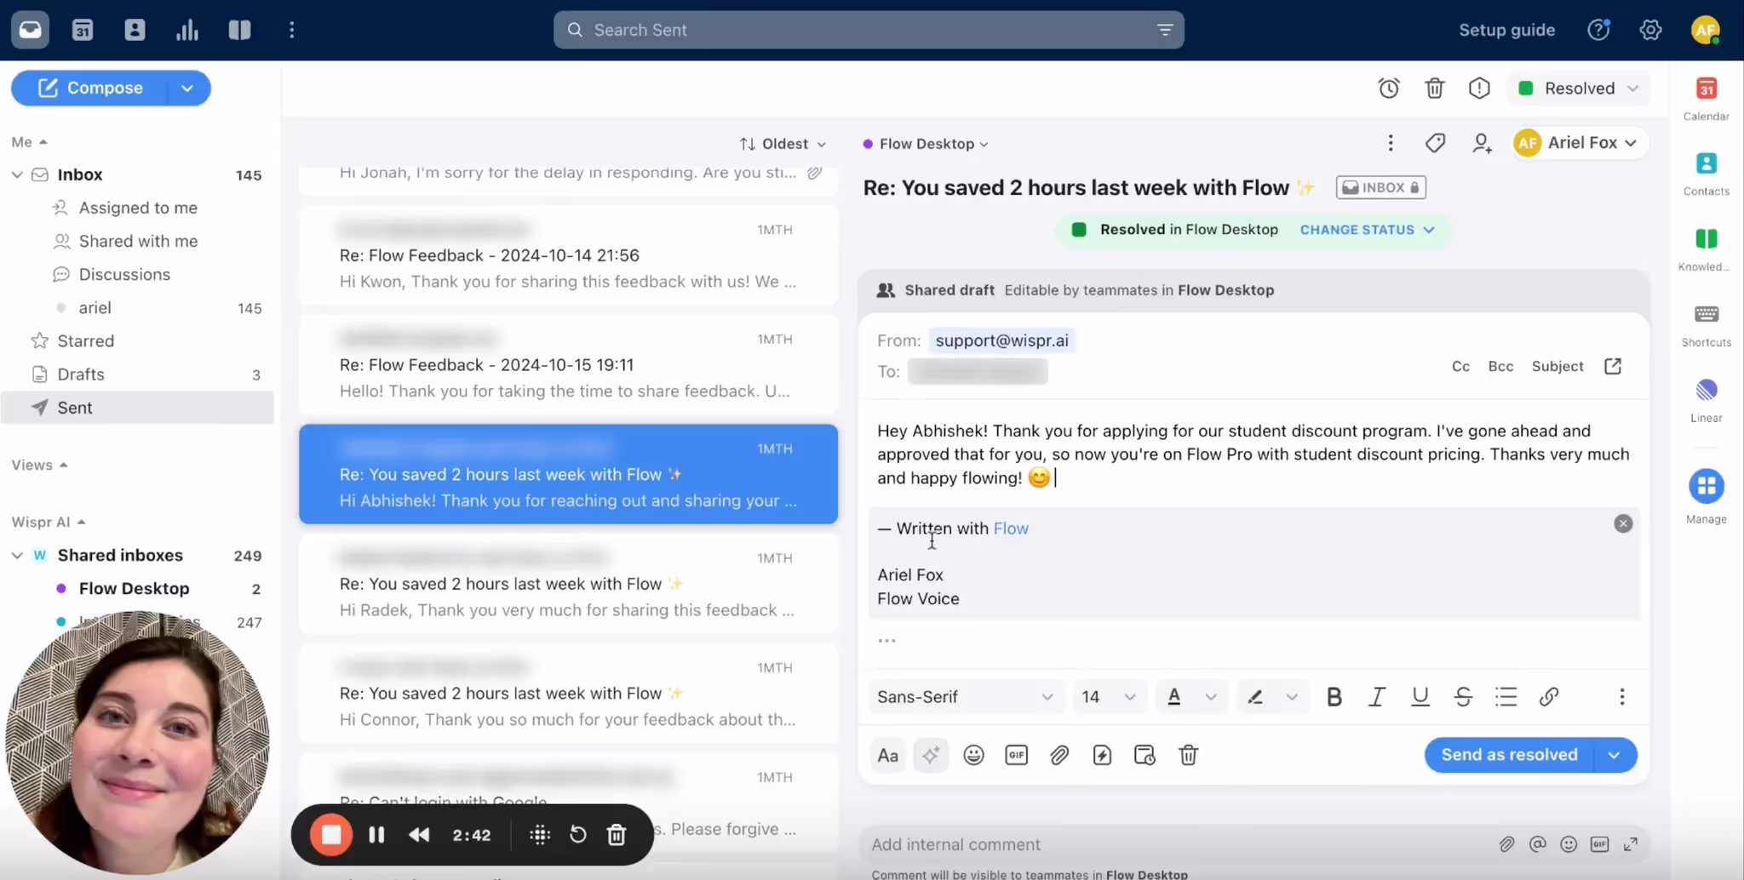Open the Drafts folder
Viewport: 1744px width, 880px height.
point(137,374)
